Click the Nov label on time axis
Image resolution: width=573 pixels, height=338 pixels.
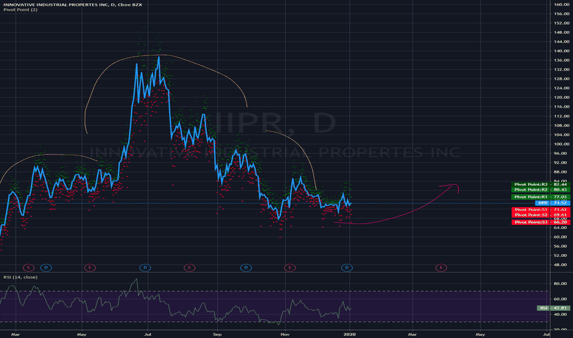coord(285,334)
